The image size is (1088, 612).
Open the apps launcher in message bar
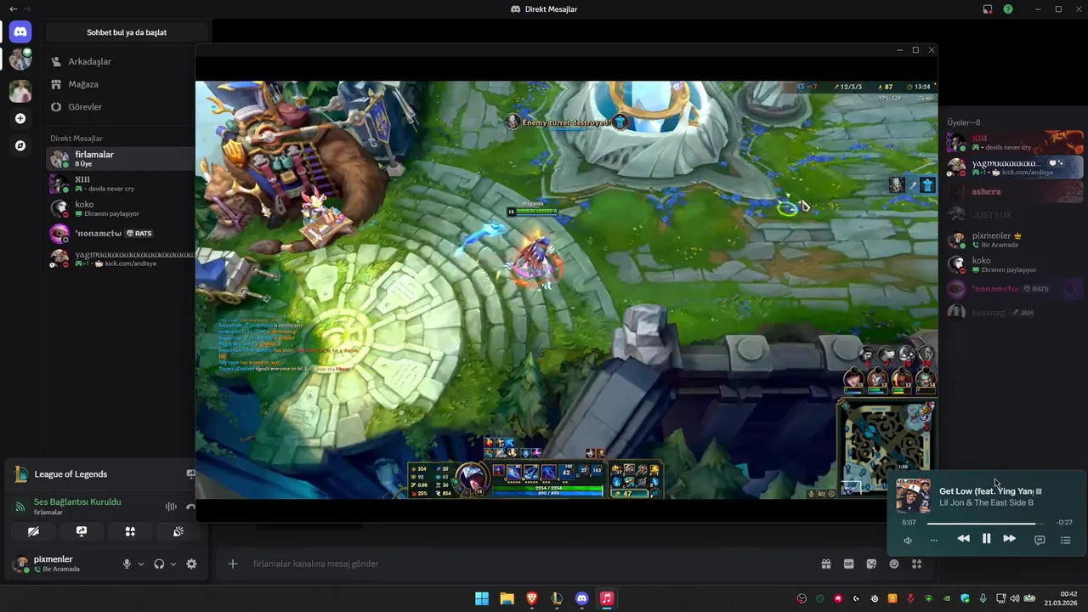pyautogui.click(x=916, y=564)
